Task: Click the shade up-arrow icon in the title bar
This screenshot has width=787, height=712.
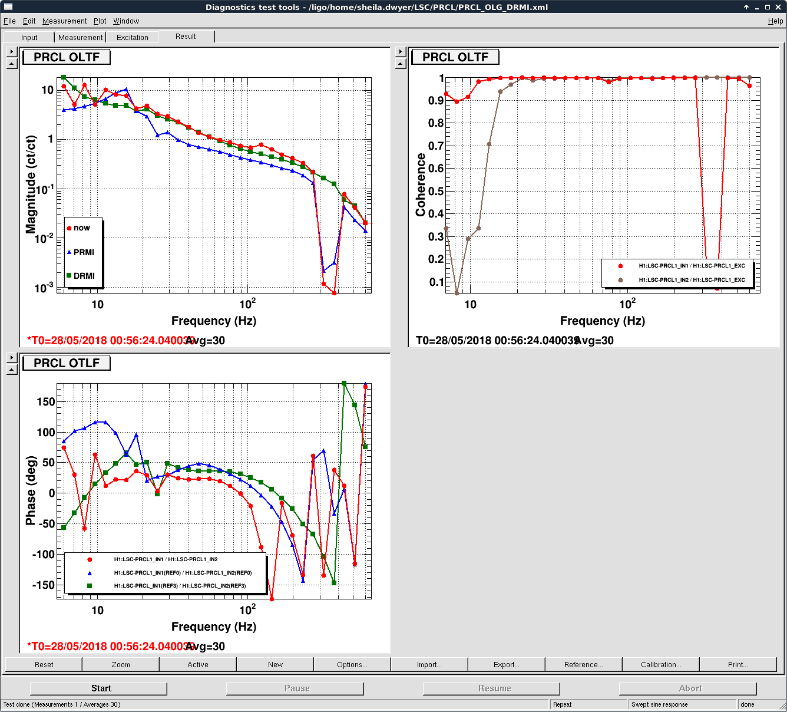Action: click(x=746, y=7)
